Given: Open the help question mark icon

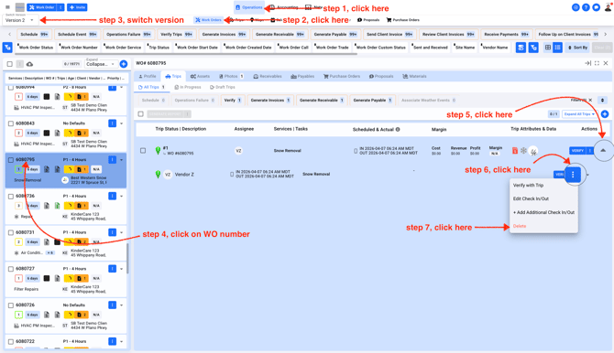Looking at the screenshot, I should pos(586,7).
